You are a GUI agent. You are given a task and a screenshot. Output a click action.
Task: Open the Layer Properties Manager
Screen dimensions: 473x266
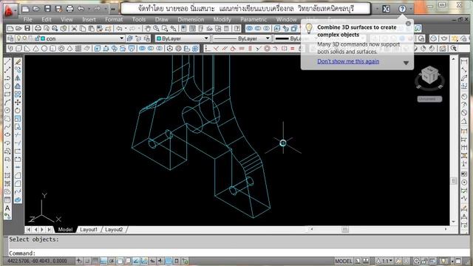coord(10,38)
